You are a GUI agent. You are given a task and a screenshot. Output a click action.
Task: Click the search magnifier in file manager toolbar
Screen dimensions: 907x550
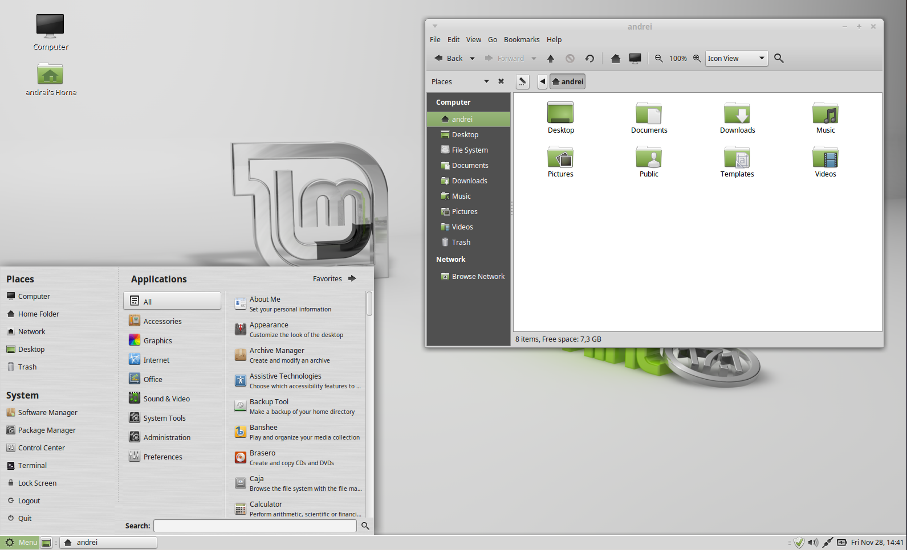[x=779, y=59]
